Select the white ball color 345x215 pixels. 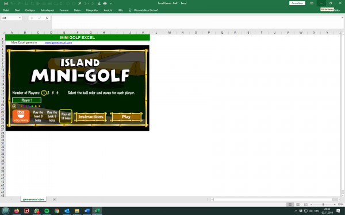point(14,106)
